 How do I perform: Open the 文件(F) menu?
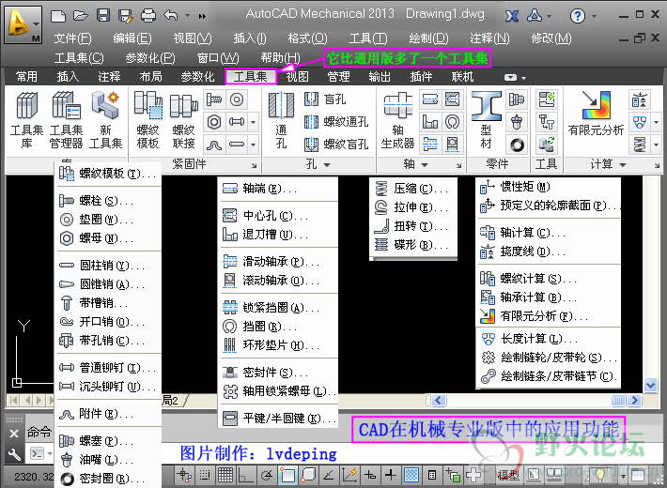(72, 38)
